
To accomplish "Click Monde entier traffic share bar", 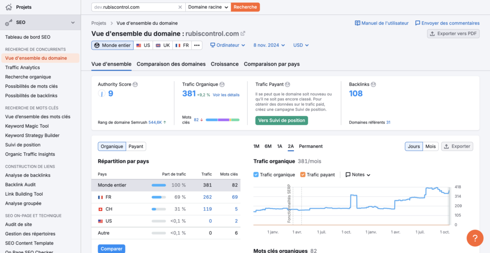I will [159, 185].
